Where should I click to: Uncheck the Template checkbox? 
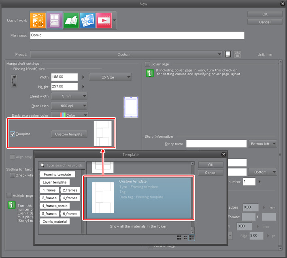(12, 134)
